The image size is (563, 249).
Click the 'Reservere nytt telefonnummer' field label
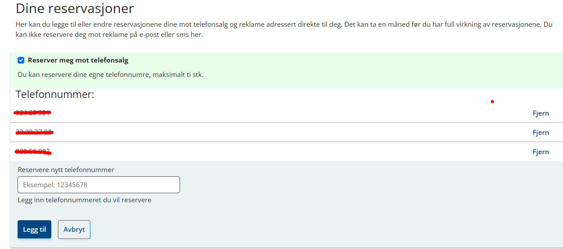coord(66,170)
